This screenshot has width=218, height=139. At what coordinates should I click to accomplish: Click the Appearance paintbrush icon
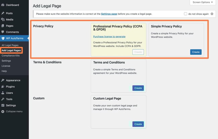(x=3, y=80)
